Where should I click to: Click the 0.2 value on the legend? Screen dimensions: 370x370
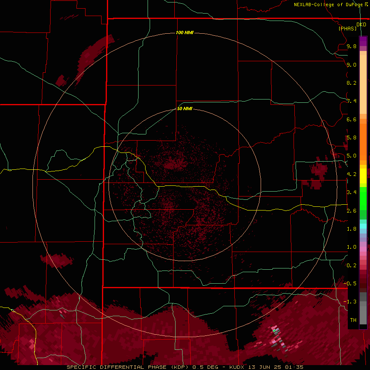pos(351,266)
